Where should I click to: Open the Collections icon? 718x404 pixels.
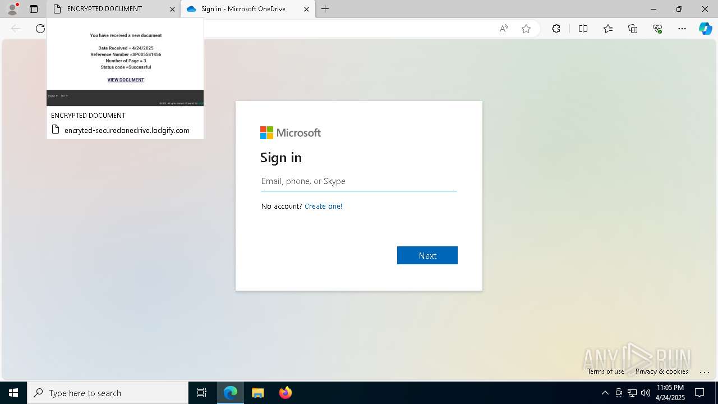point(633,29)
